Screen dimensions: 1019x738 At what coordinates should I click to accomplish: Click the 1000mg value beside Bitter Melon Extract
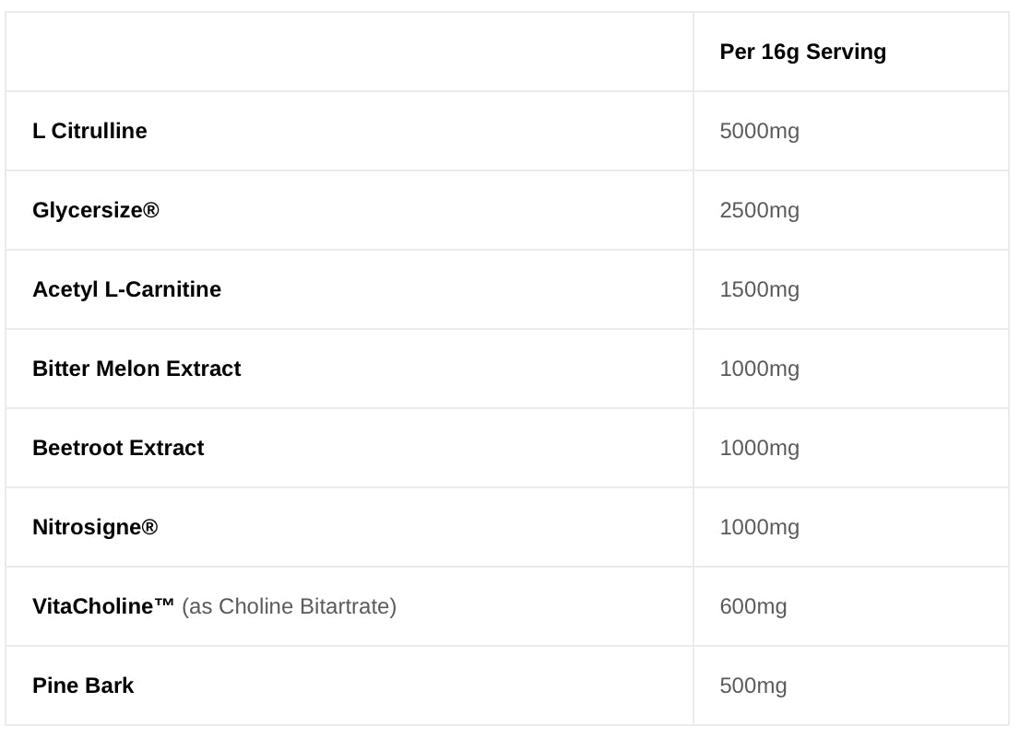tap(759, 369)
